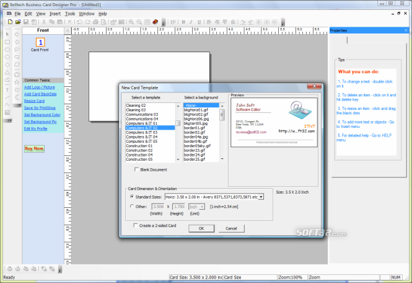Image resolution: width=412 pixels, height=283 pixels.
Task: Select Construction 01 template
Action: [x=151, y=146]
